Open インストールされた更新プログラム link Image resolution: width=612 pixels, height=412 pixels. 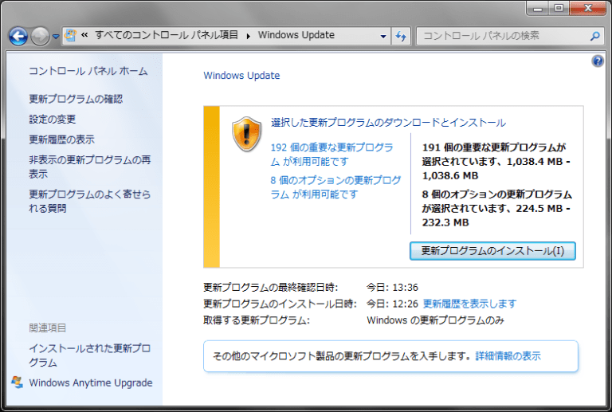[90, 355]
